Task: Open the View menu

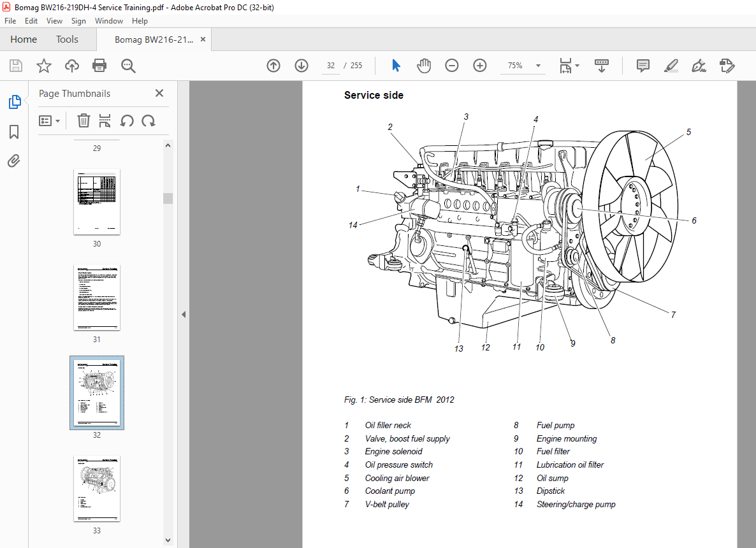Action: coord(54,21)
